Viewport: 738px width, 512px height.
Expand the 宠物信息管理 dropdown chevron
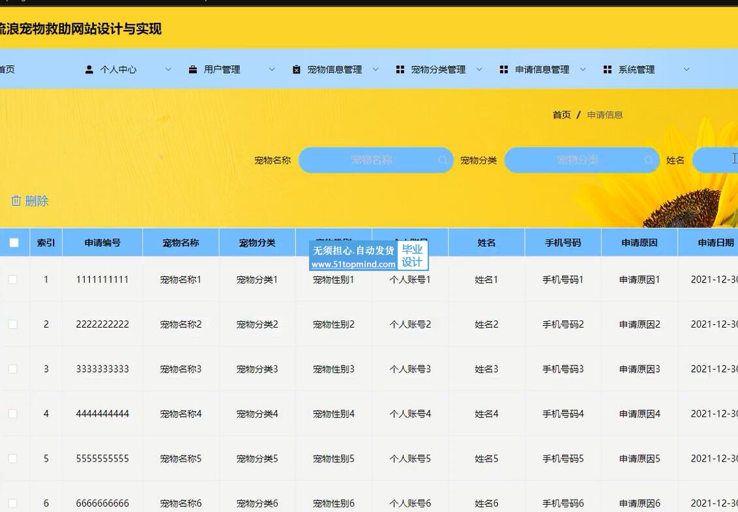[375, 70]
